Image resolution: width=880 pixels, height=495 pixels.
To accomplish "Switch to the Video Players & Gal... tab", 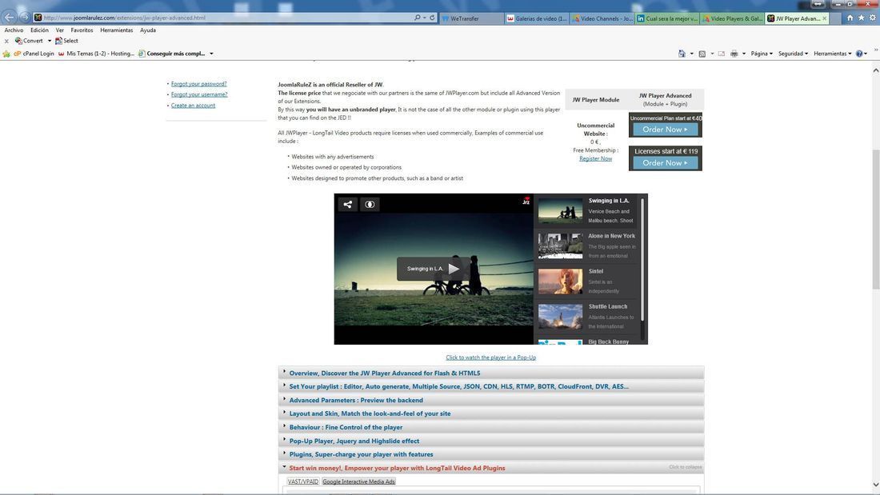I will pyautogui.click(x=732, y=18).
